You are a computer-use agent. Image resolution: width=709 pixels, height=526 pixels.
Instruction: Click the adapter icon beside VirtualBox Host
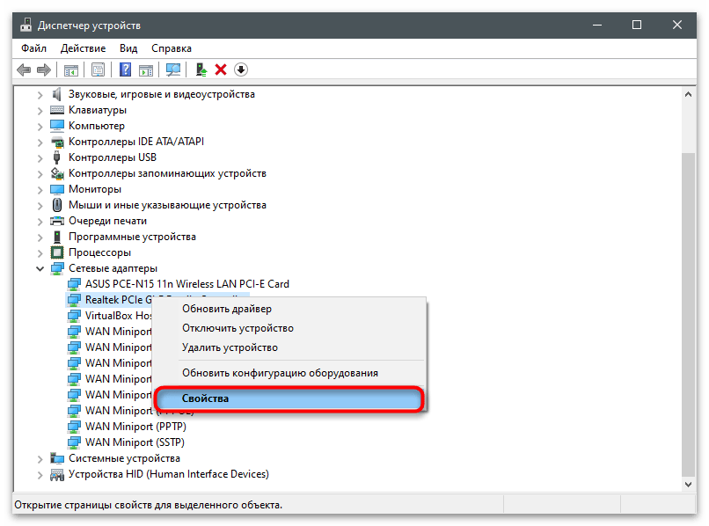74,316
